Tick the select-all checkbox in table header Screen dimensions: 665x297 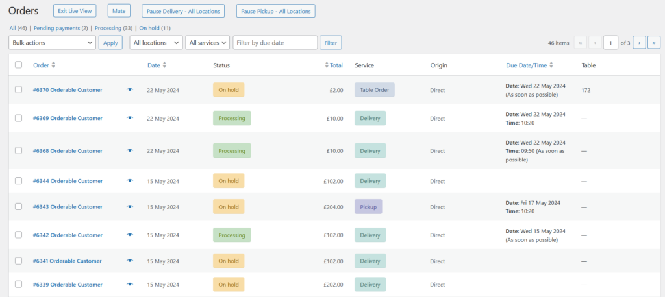pos(18,65)
